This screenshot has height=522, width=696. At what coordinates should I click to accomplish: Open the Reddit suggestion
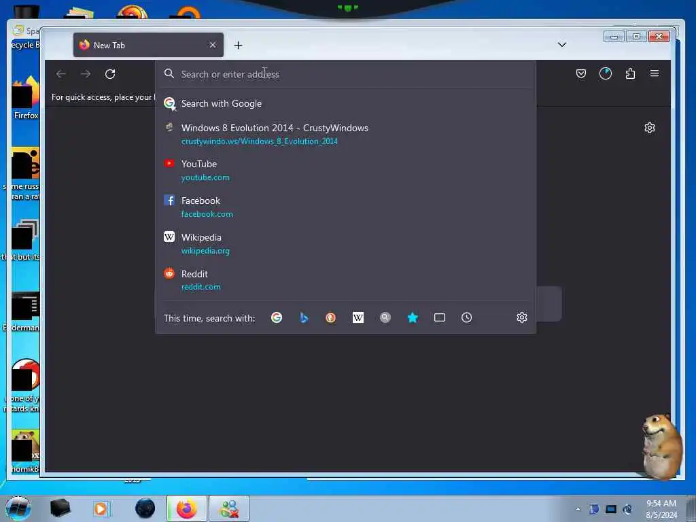345,280
